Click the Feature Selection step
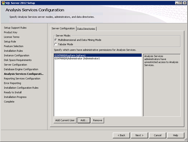Viewport: 188px width, 142px height. pyautogui.click(x=14, y=46)
